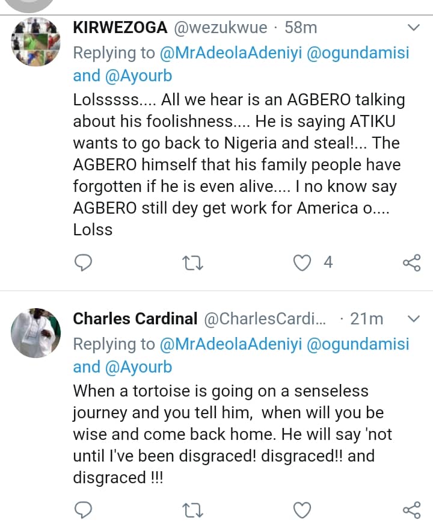
Task: Share KIRWEZOGA's tweet
Action: click(x=411, y=262)
